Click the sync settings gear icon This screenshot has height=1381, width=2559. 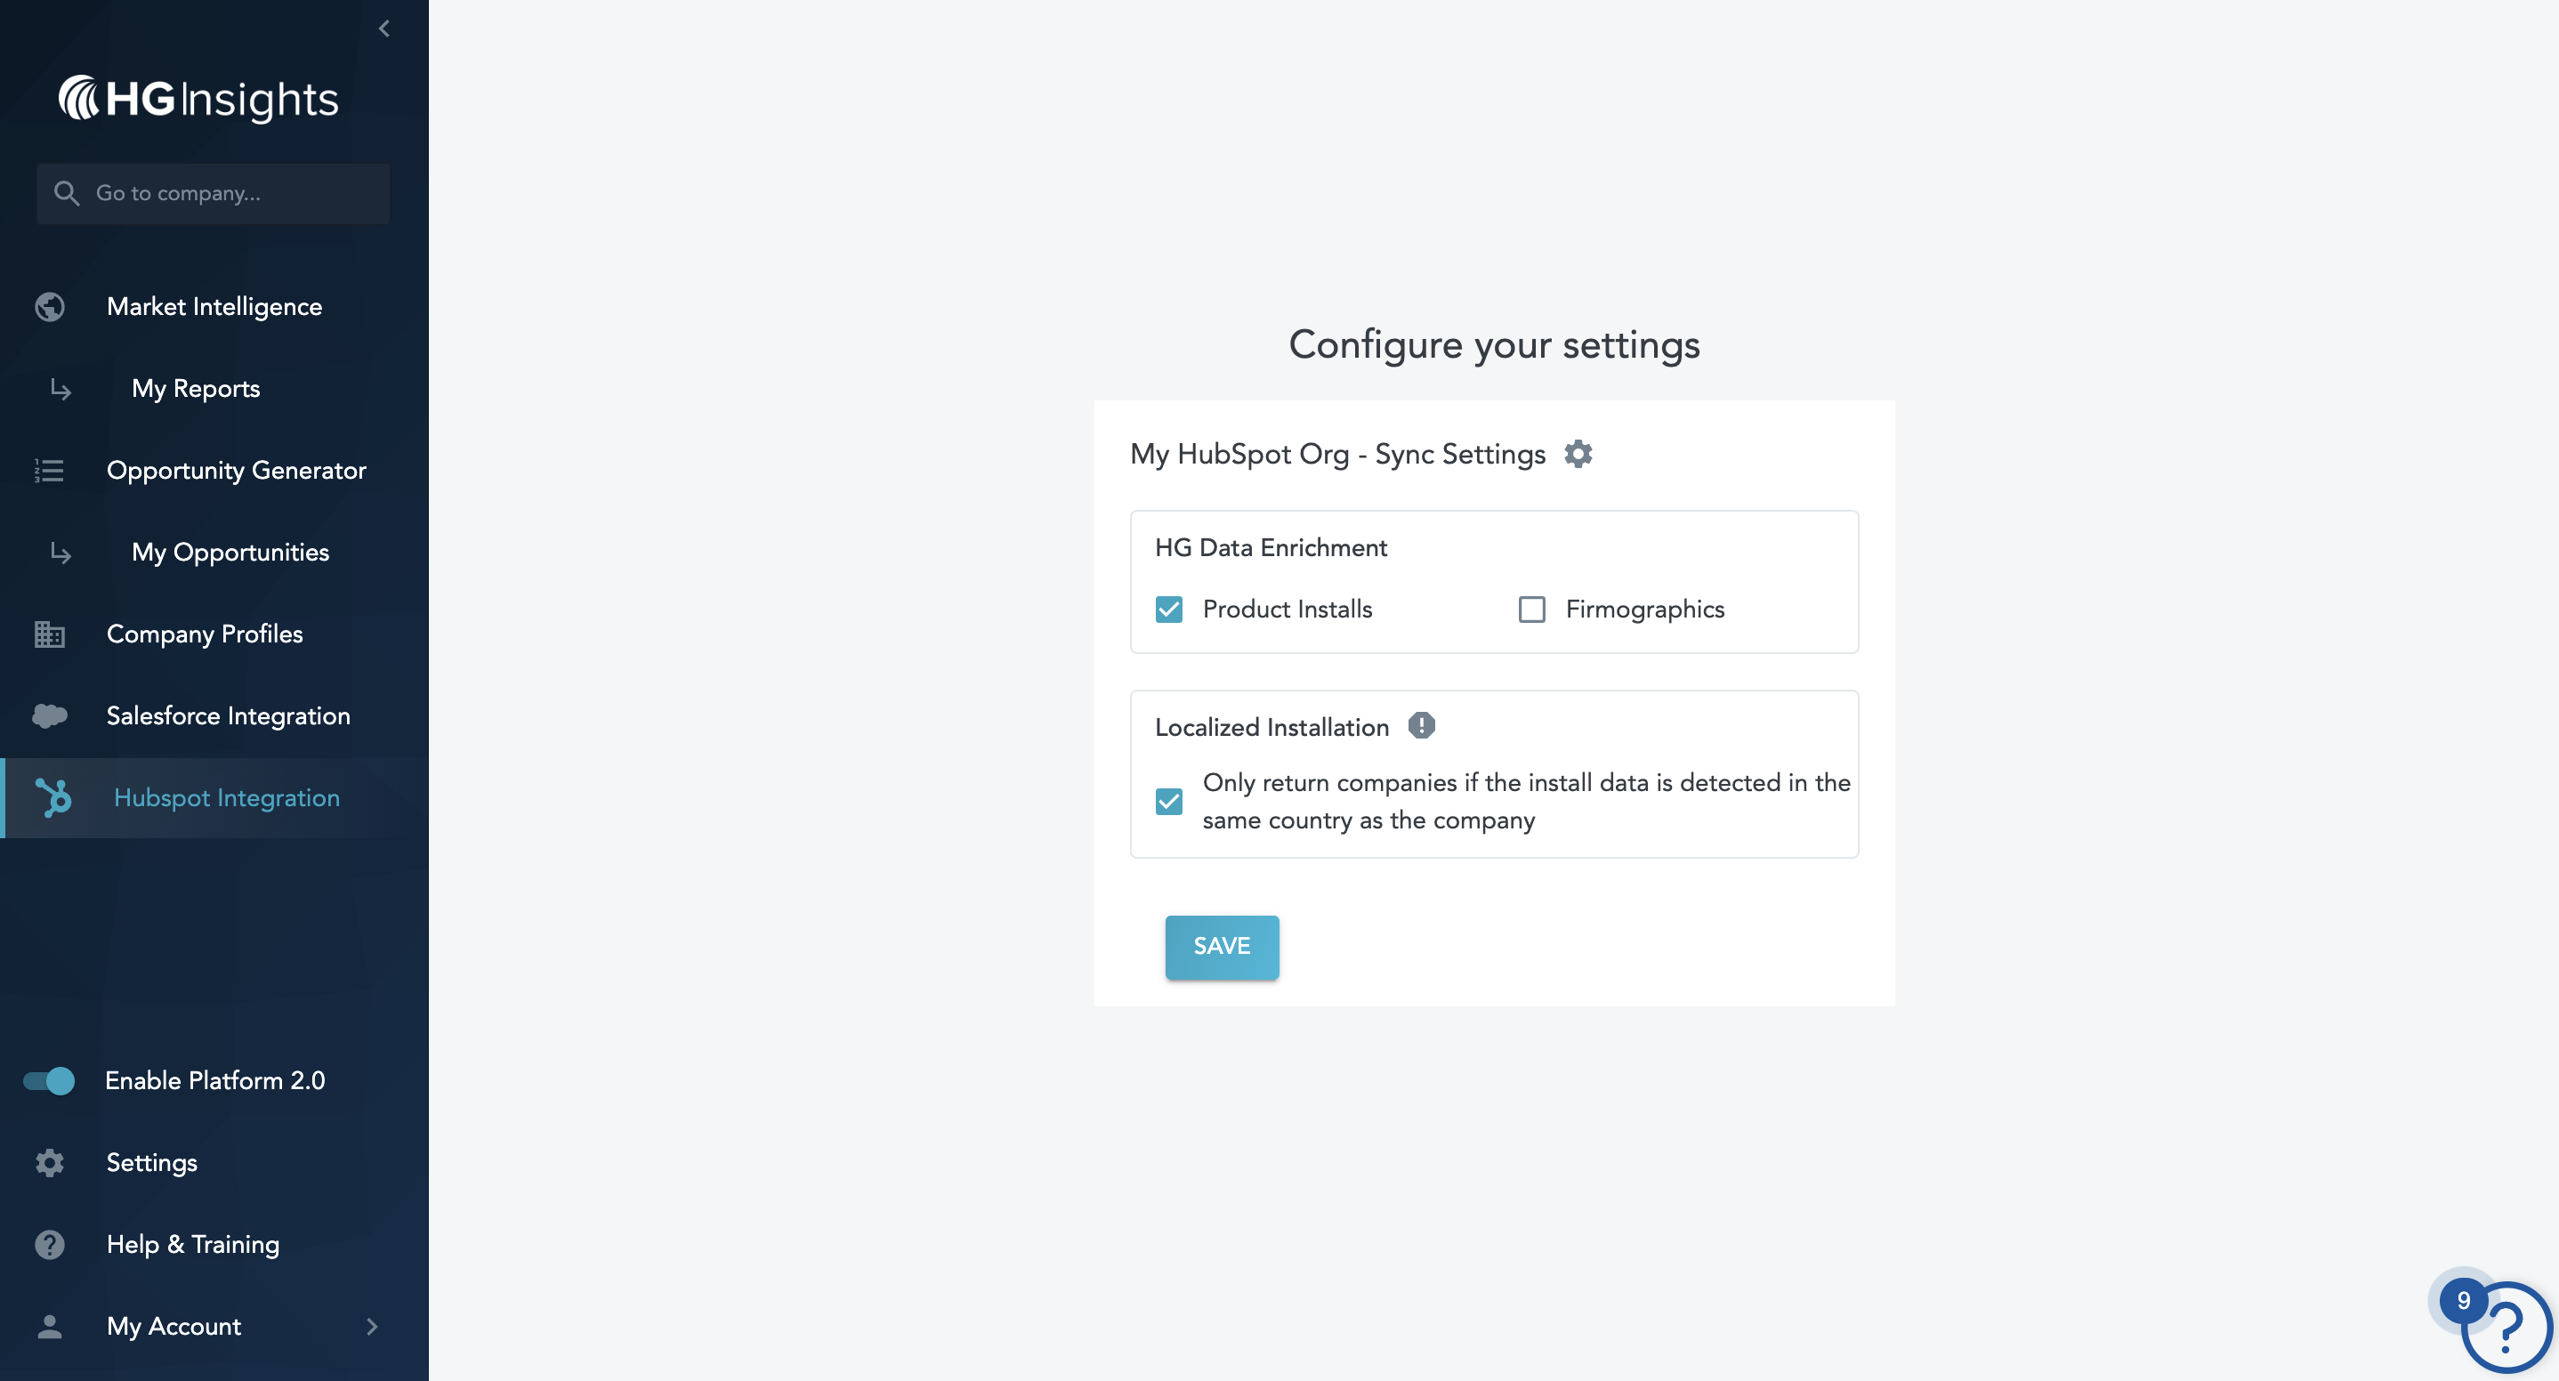click(1578, 454)
